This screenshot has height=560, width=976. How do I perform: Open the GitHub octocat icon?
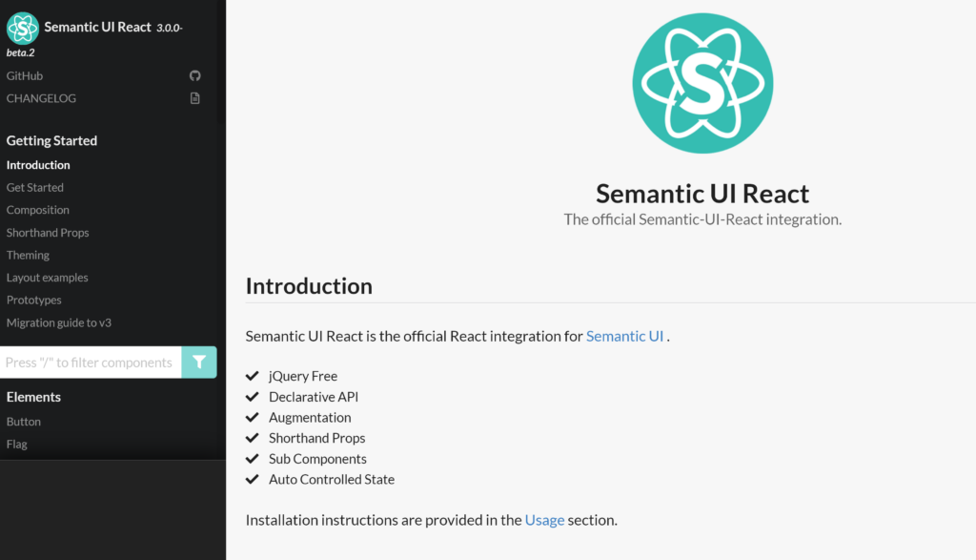pyautogui.click(x=194, y=75)
